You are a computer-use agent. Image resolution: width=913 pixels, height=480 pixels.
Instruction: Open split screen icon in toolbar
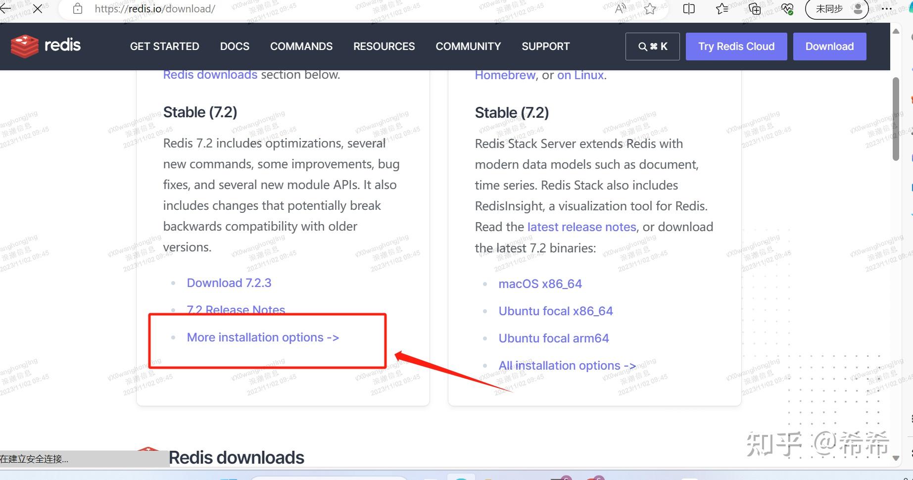pyautogui.click(x=688, y=8)
